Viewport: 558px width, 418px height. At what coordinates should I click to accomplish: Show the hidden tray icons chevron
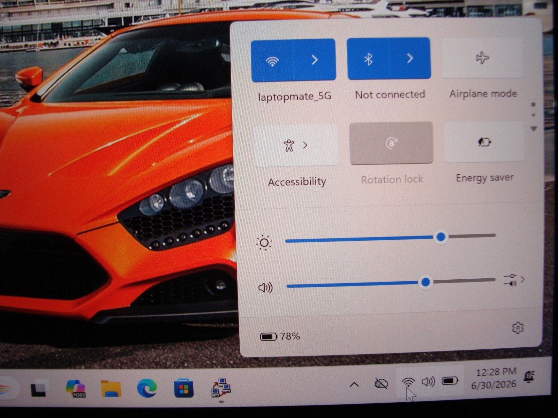[354, 385]
